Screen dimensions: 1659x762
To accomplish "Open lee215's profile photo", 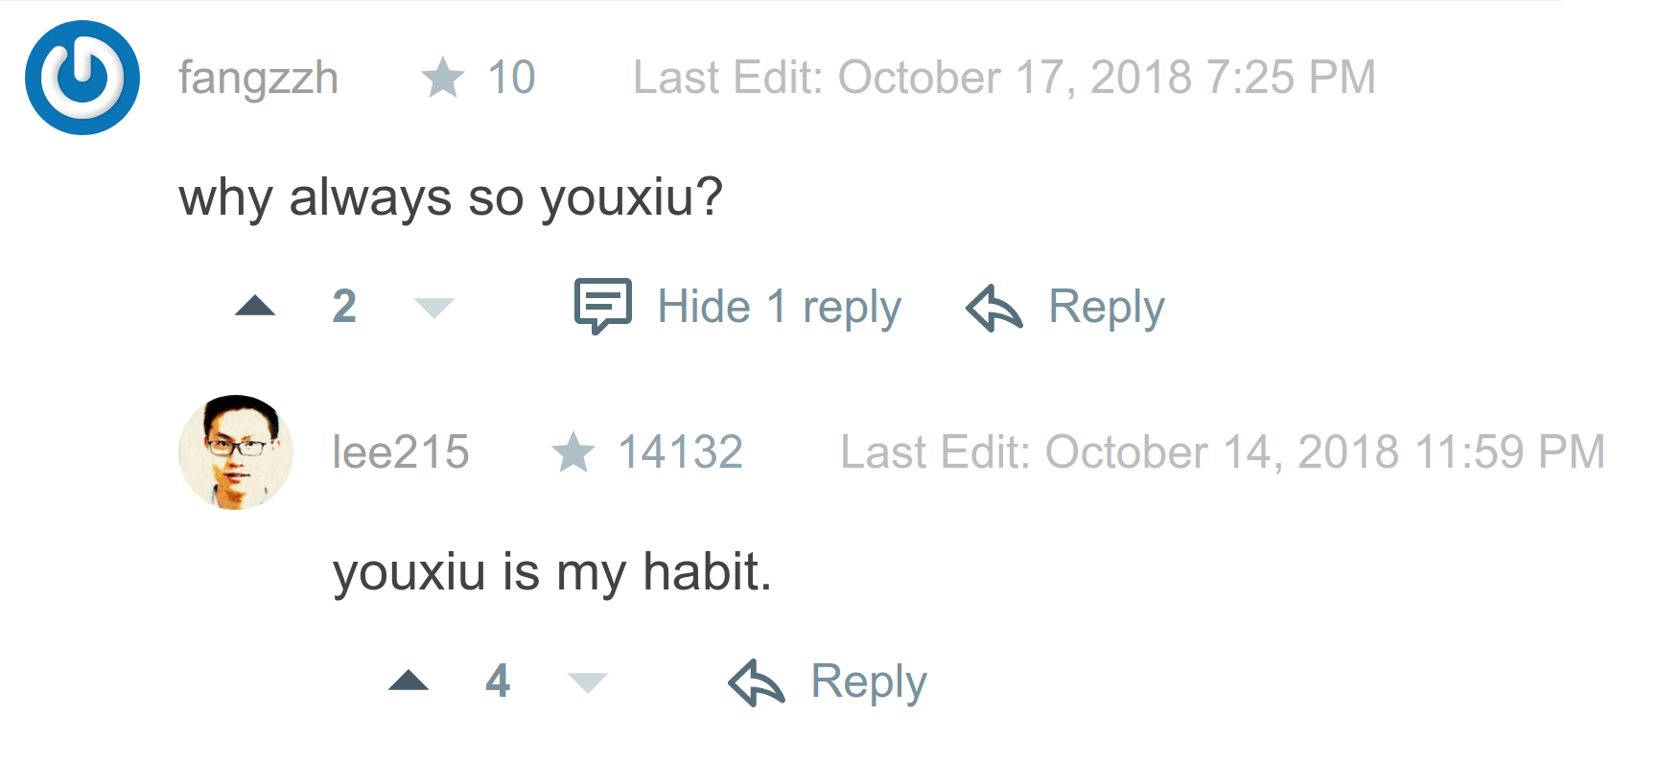I will [236, 451].
